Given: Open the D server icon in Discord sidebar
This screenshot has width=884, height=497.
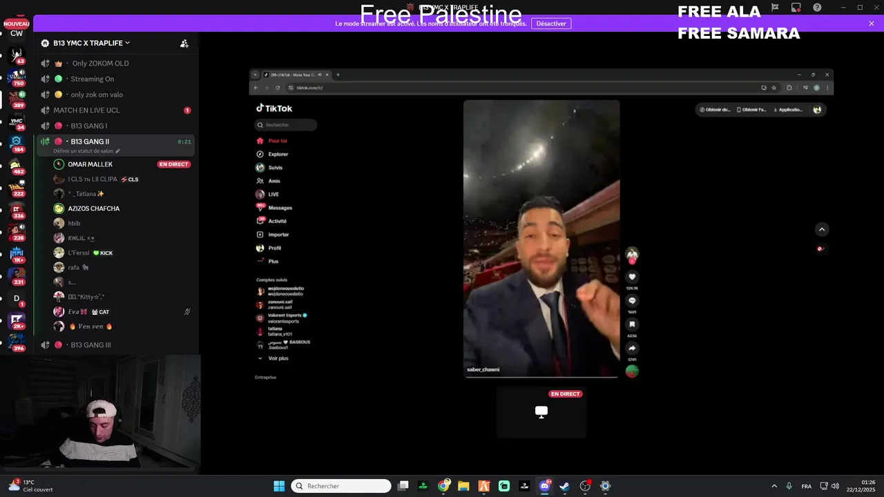Looking at the screenshot, I should coord(17,298).
